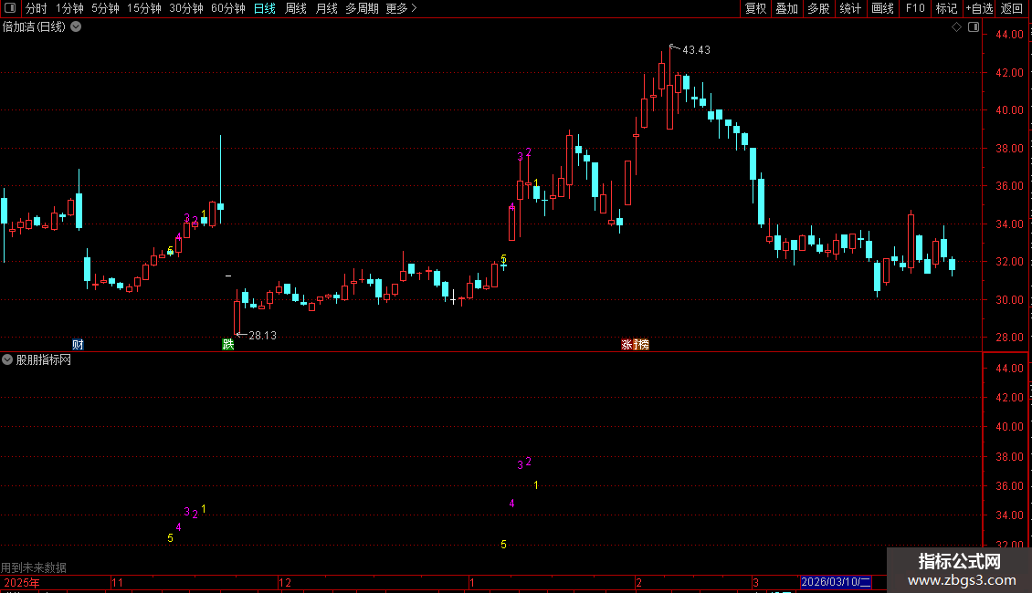
Task: Click the 28.13 low price label
Action: coord(263,336)
